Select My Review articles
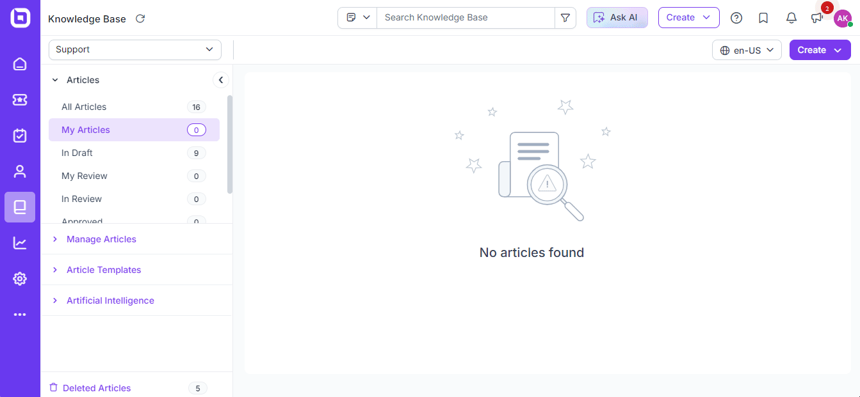 tap(134, 176)
